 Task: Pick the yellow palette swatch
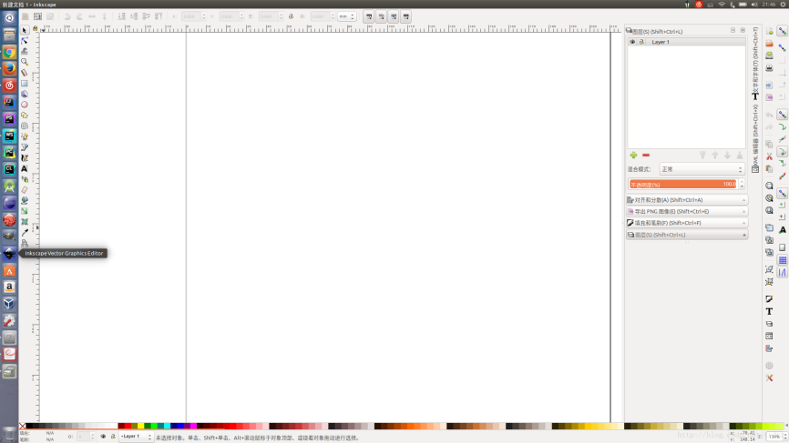(x=140, y=426)
